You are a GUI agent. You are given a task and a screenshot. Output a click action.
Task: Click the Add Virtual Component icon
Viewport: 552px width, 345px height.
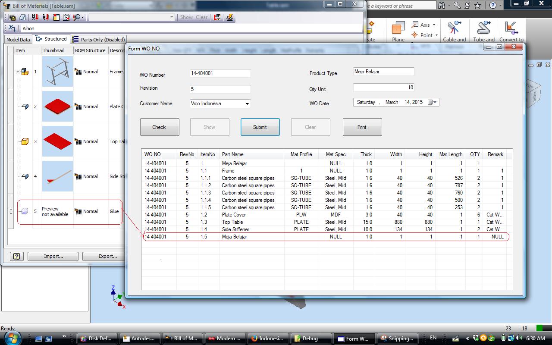pyautogui.click(x=66, y=17)
